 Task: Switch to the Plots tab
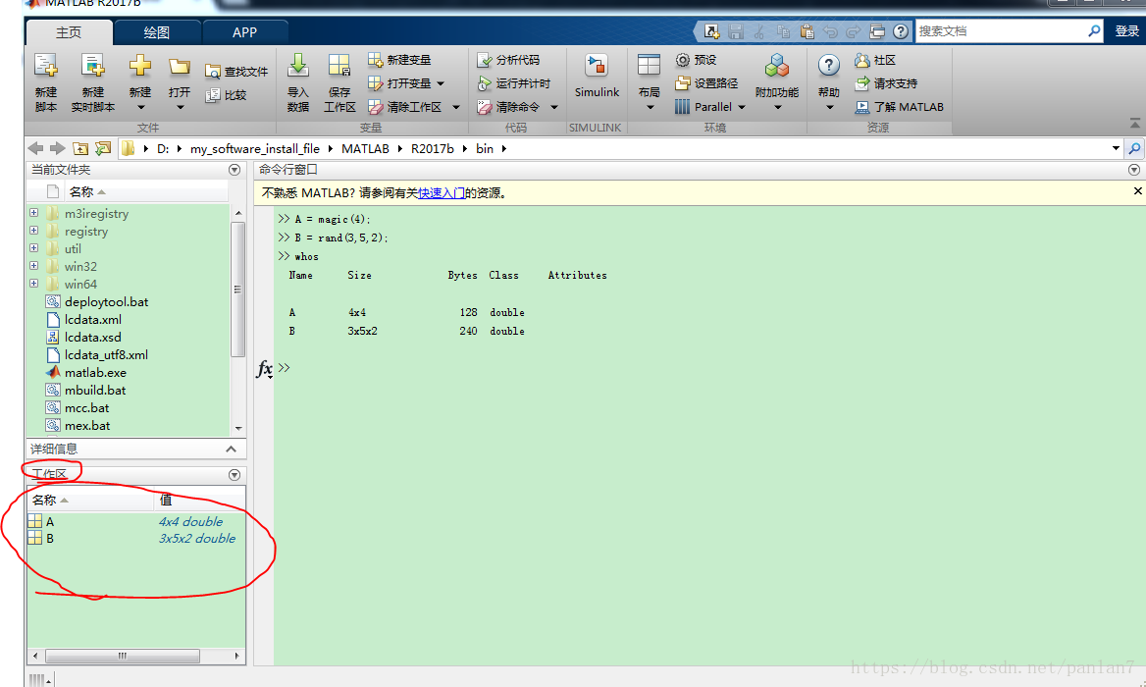coord(157,32)
